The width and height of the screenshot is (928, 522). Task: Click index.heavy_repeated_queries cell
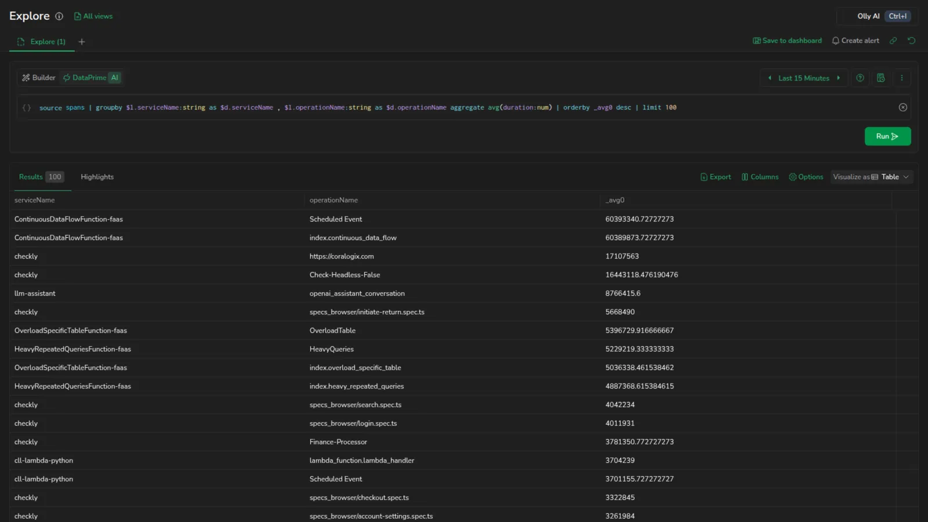coord(356,386)
